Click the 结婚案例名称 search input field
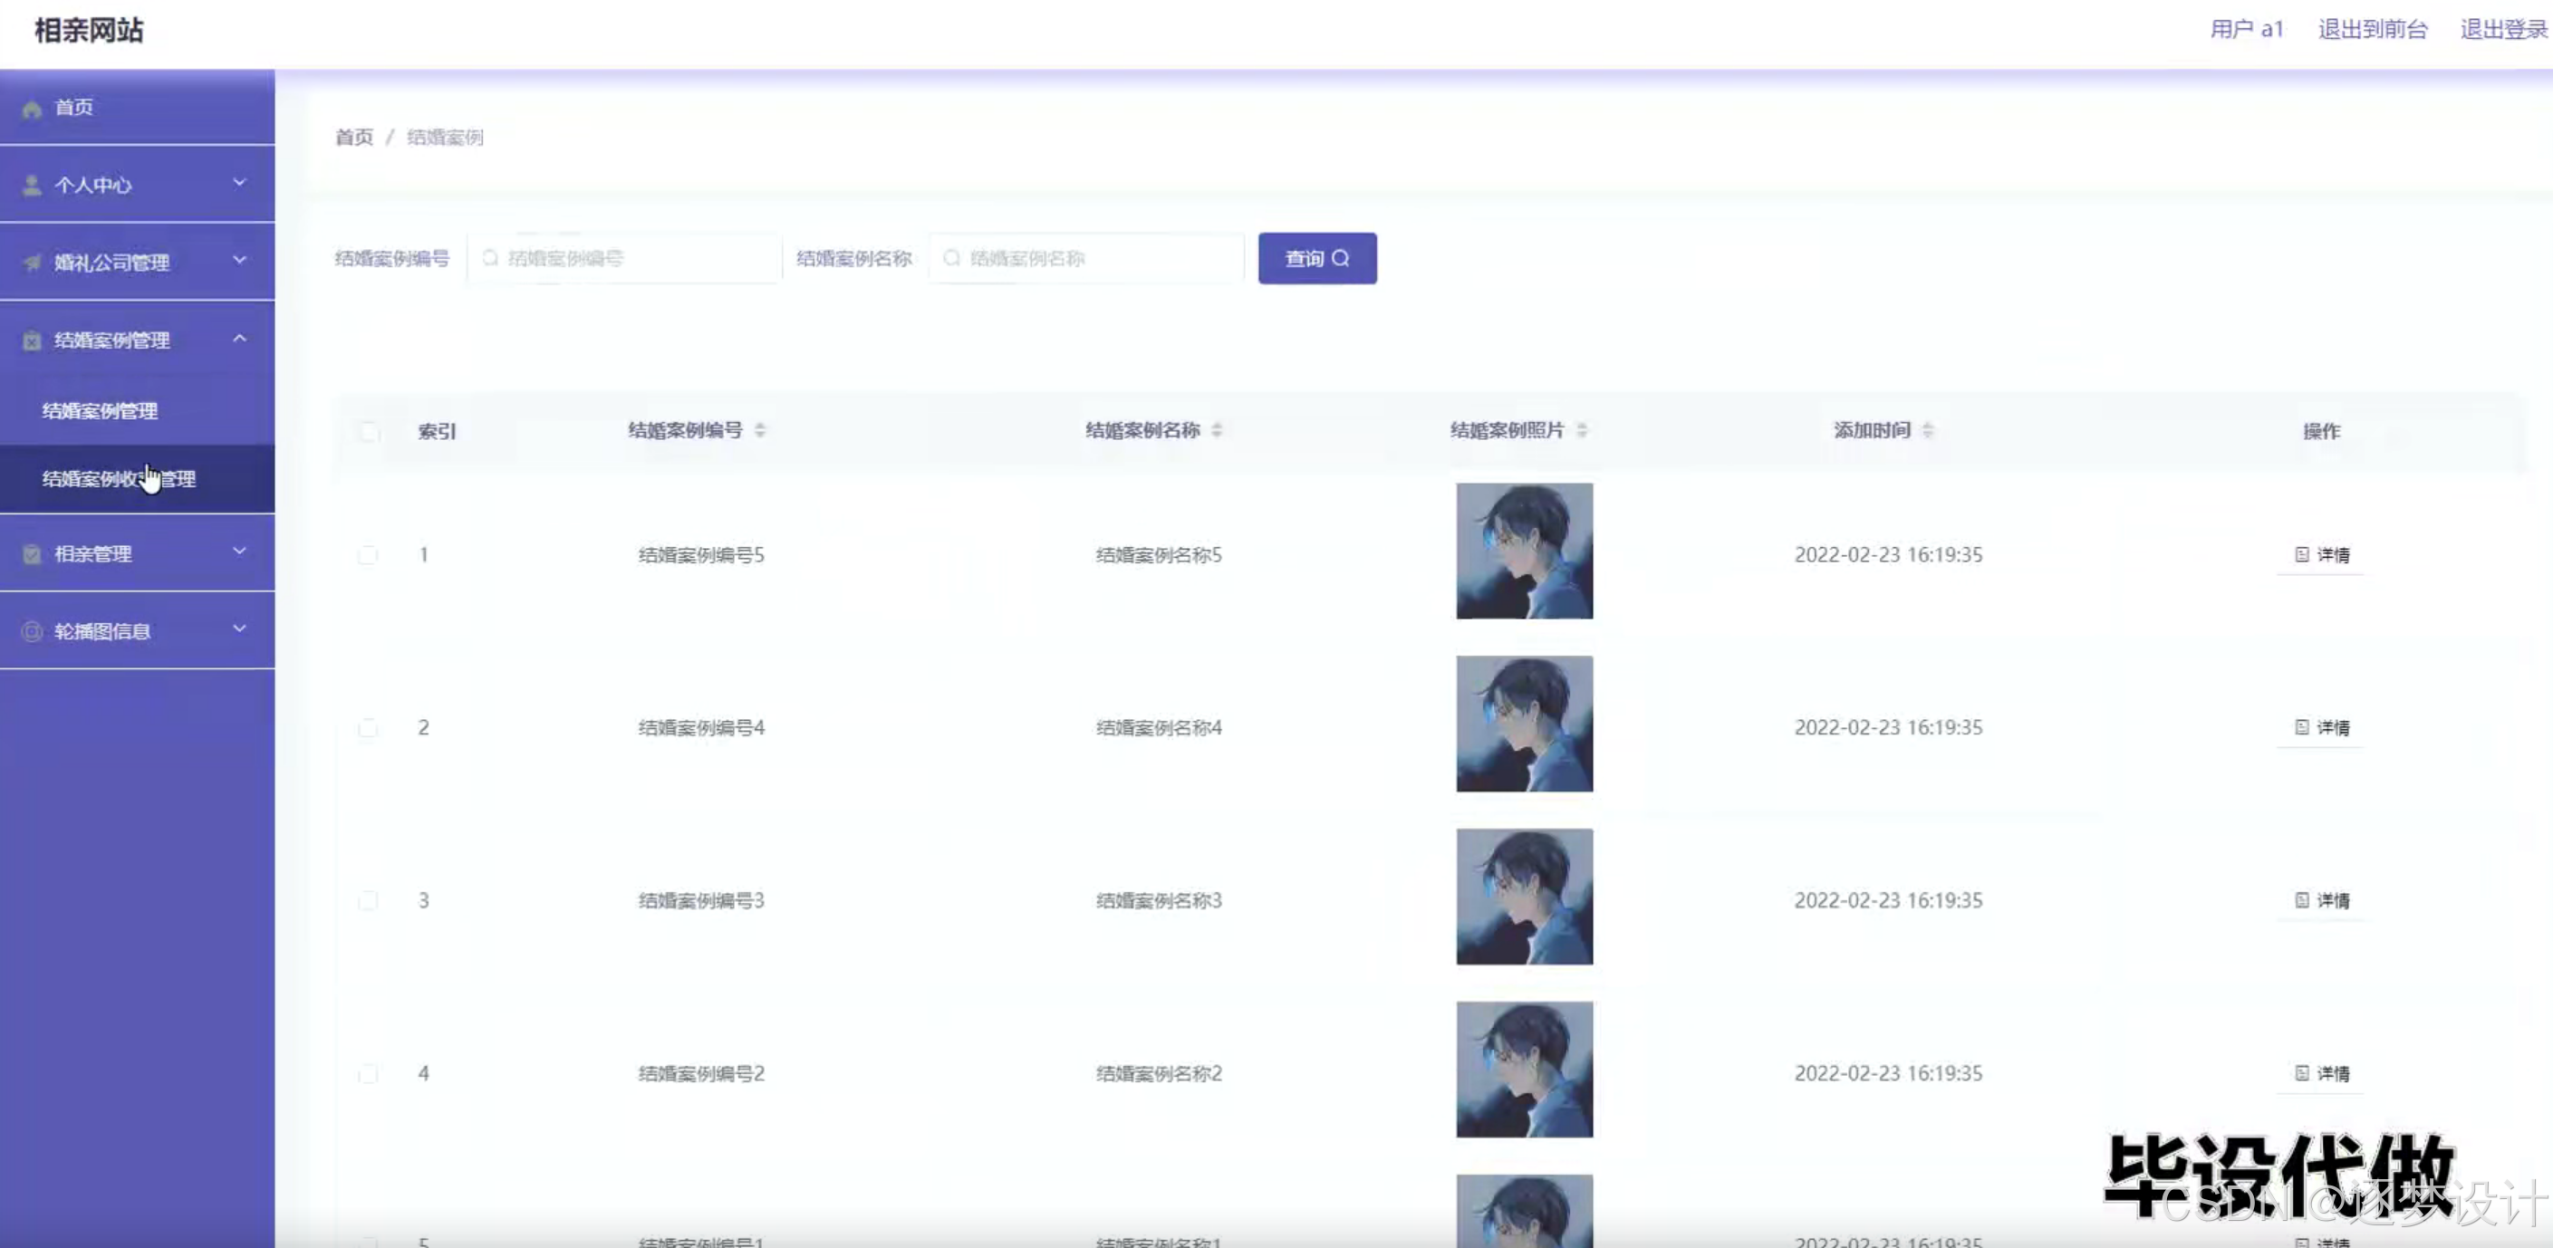 (x=1086, y=258)
